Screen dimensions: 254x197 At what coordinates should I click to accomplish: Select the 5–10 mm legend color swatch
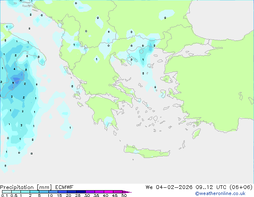coord(44,192)
